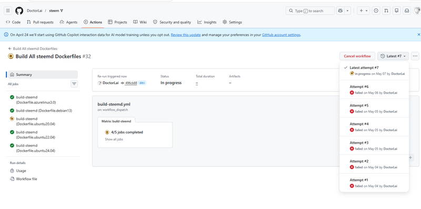Select Latest attempt #7 entry
The image size is (421, 209).
374,71
